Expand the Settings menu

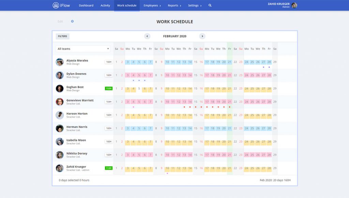click(x=195, y=5)
